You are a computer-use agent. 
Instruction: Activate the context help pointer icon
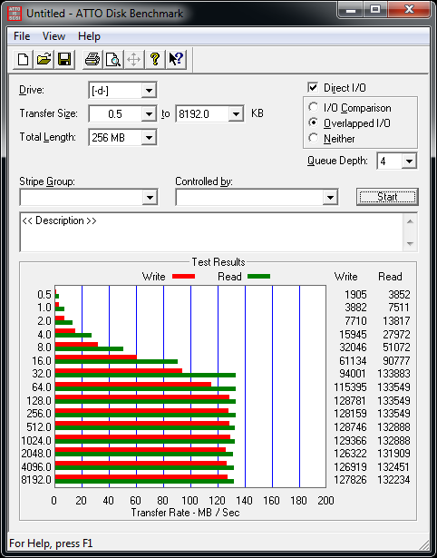(x=176, y=59)
